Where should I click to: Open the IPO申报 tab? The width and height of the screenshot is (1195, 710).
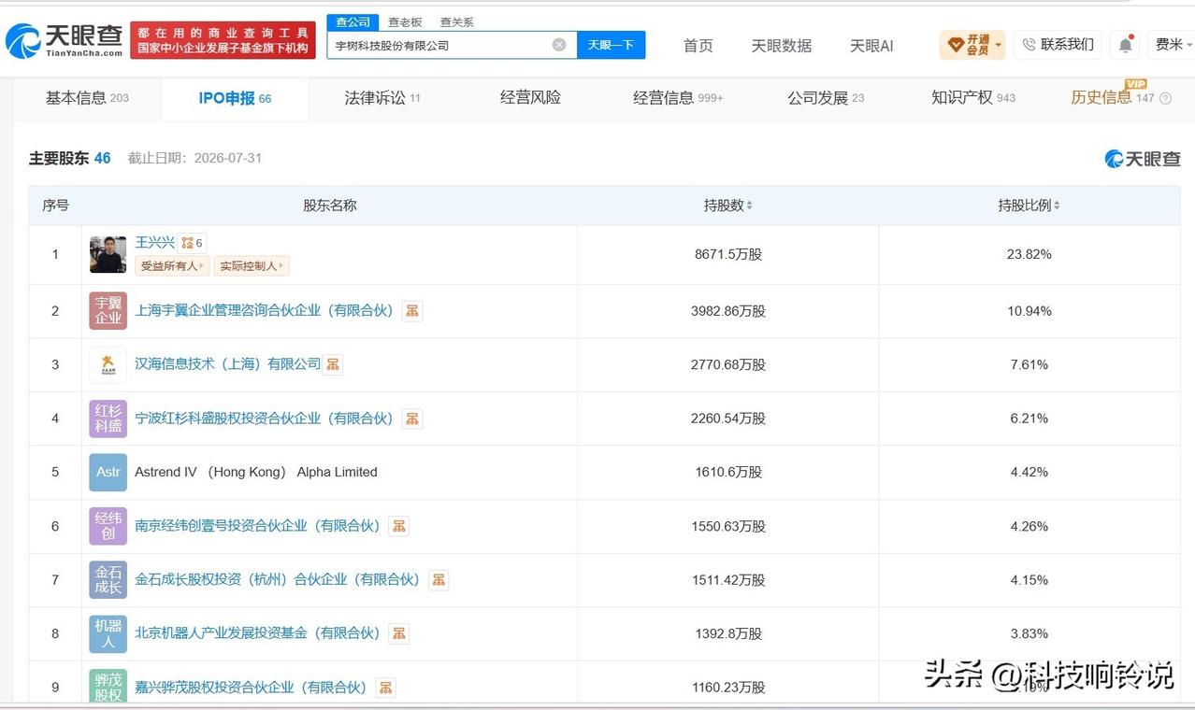235,98
